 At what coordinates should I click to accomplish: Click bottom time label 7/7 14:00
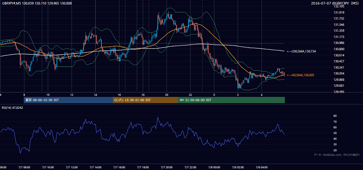coord(96,167)
